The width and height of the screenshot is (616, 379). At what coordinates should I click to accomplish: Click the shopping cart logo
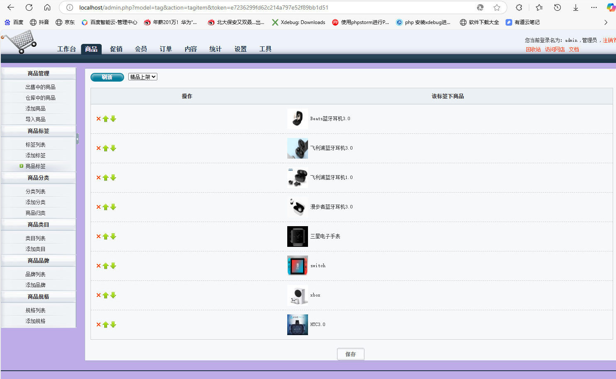tap(20, 42)
